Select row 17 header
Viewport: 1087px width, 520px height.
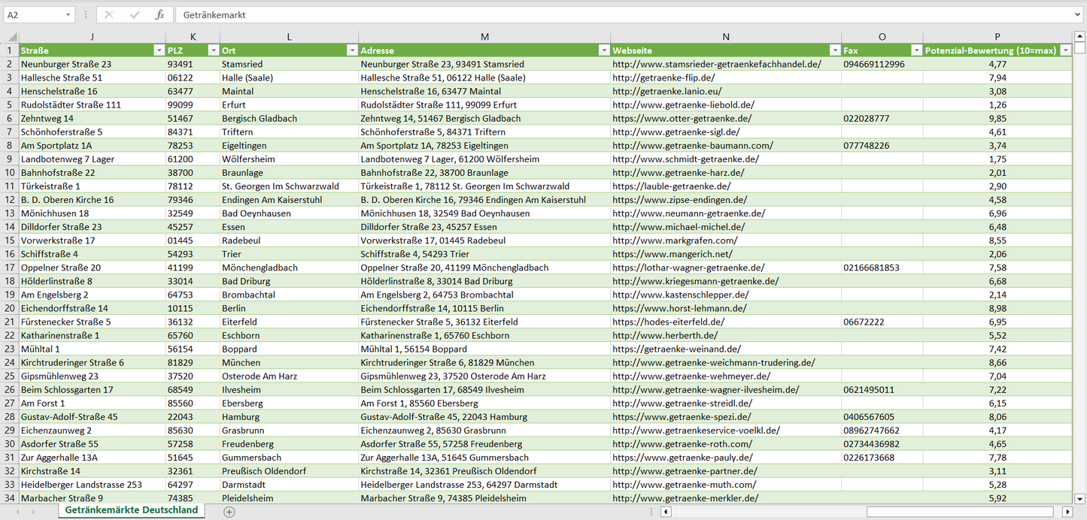(x=10, y=268)
